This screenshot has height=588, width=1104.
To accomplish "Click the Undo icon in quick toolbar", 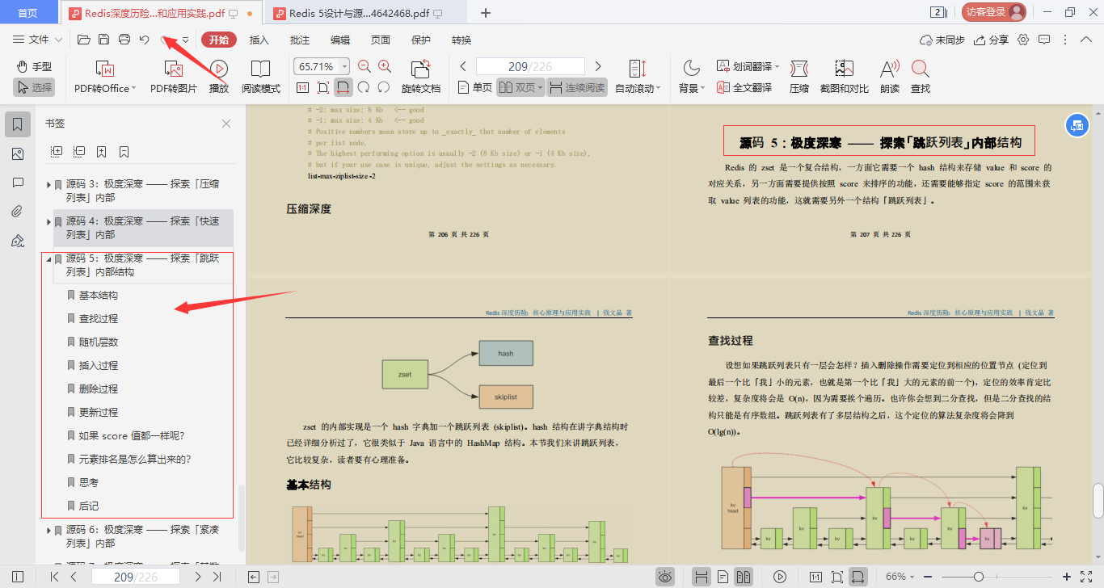I will (144, 40).
